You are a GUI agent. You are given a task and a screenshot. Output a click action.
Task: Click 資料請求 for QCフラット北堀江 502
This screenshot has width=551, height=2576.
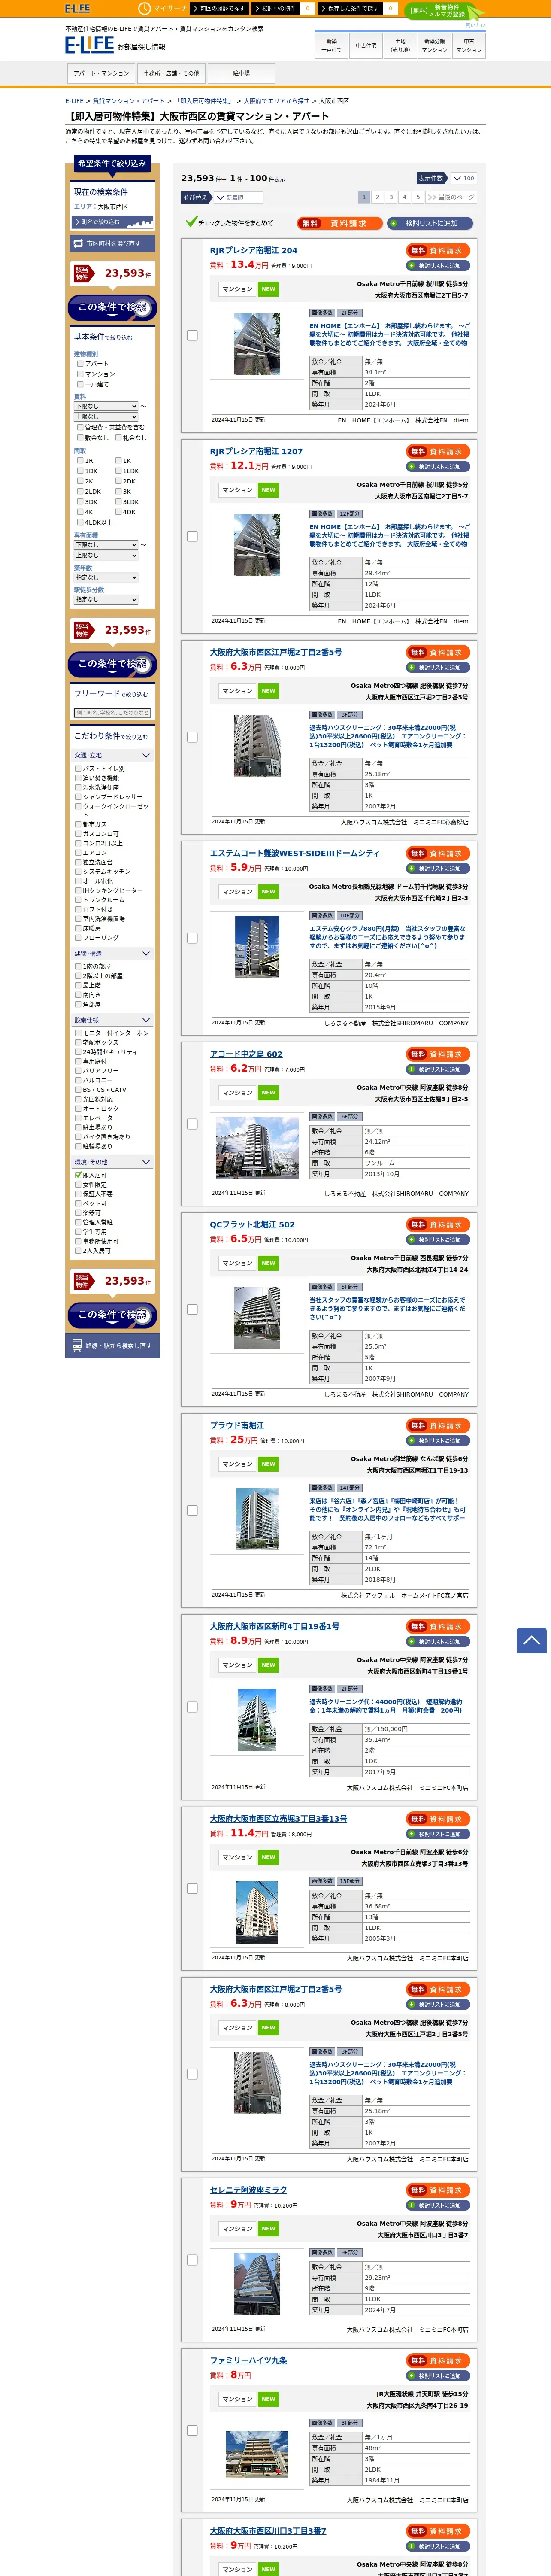tap(438, 1224)
